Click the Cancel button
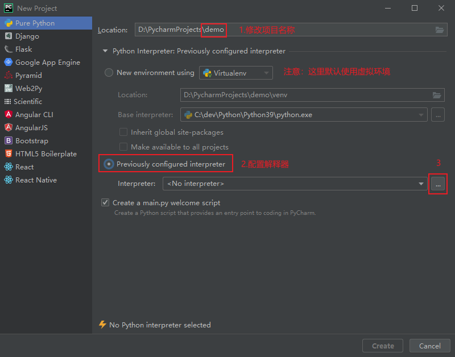Viewport: 455px width, 357px height. coord(430,346)
